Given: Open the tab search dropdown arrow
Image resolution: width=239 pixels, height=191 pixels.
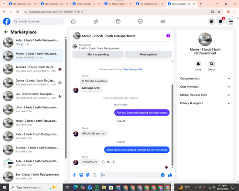Looking at the screenshot, I should pos(3,4).
